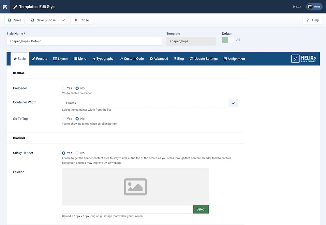Switch to the Presets tab
The image size is (326, 225).
[39, 59]
